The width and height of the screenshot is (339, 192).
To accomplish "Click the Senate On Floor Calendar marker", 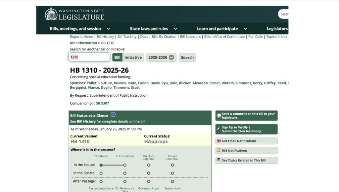I will point(149,173).
